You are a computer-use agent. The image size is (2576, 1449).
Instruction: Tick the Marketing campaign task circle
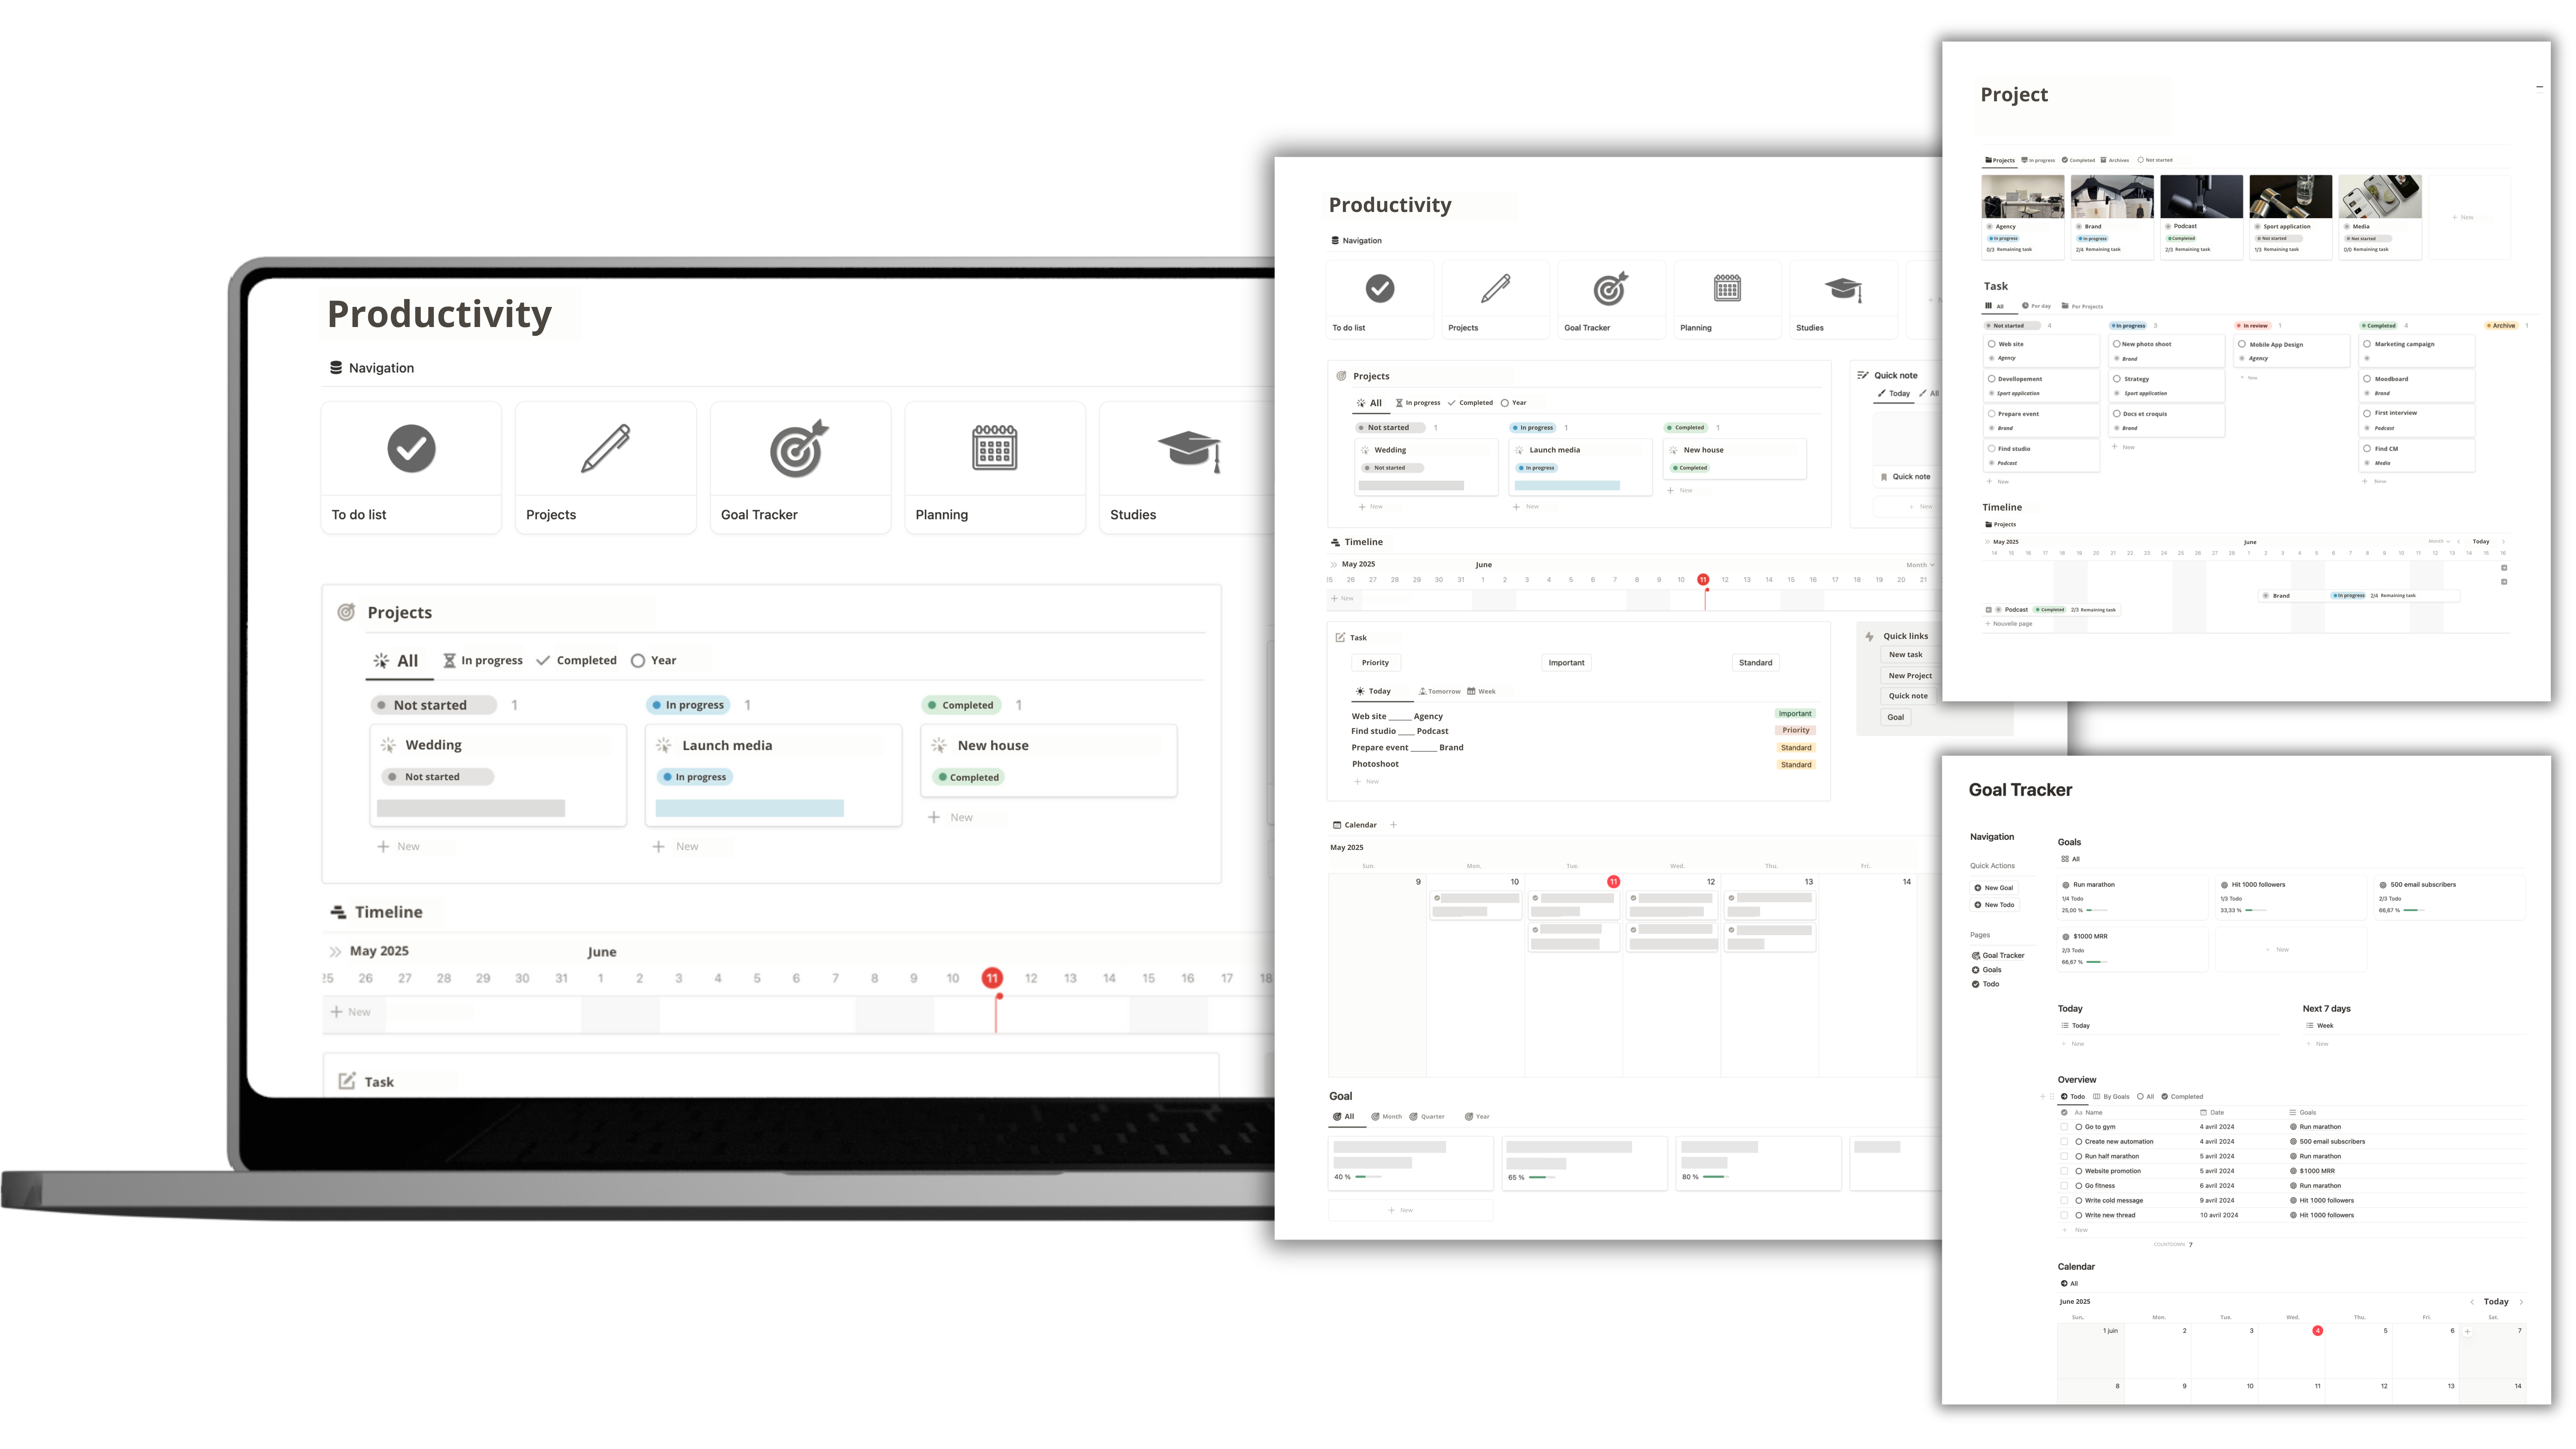[x=2367, y=344]
